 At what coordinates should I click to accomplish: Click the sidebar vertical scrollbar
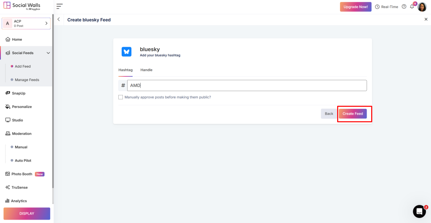(x=53, y=102)
